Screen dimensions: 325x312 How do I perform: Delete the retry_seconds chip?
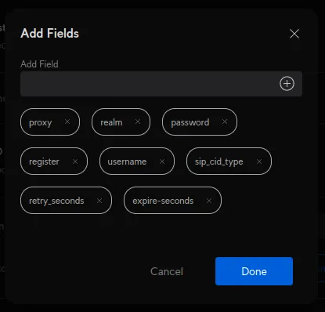(99, 201)
